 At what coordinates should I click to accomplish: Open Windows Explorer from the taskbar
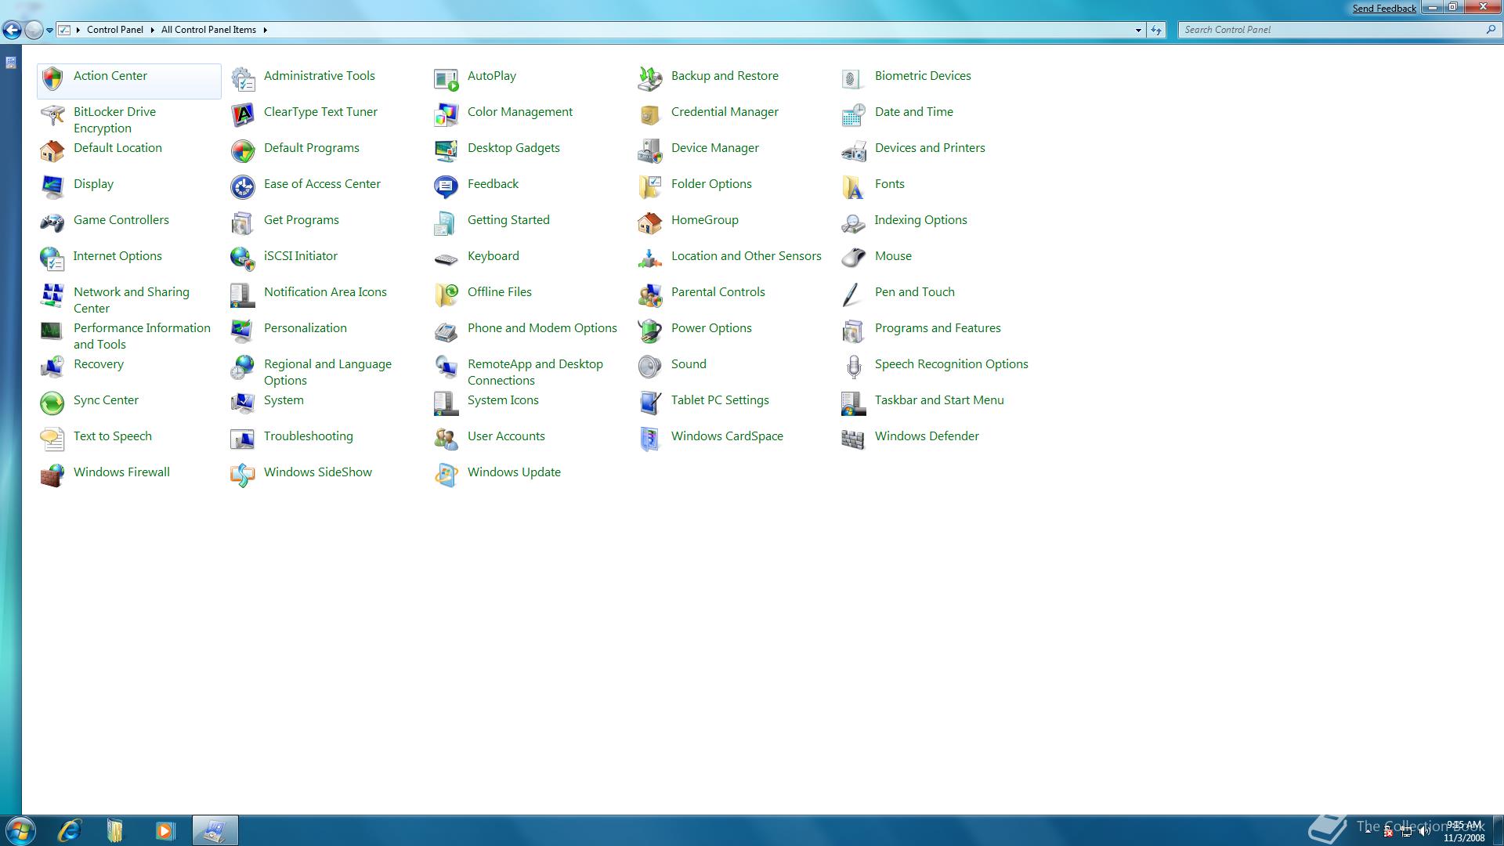coord(115,830)
